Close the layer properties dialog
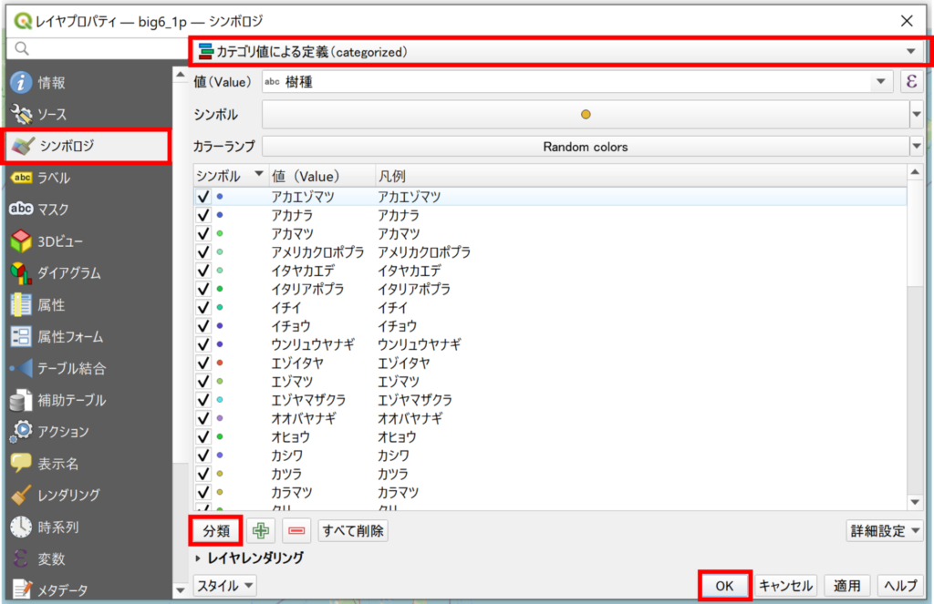Screen dimensions: 934x604 coord(907,21)
